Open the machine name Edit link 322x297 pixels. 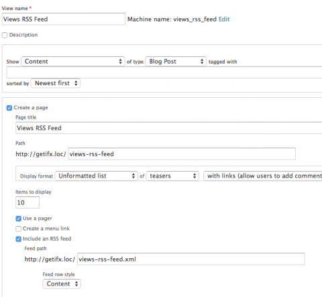[x=224, y=19]
